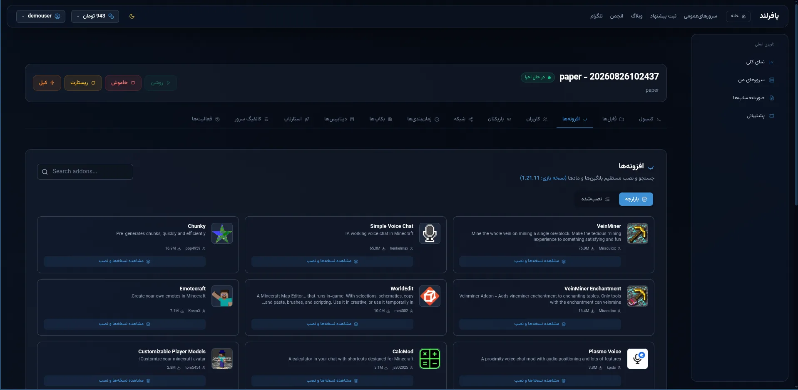Switch to the دیتابیس‌ها (databases) tab

[x=339, y=119]
